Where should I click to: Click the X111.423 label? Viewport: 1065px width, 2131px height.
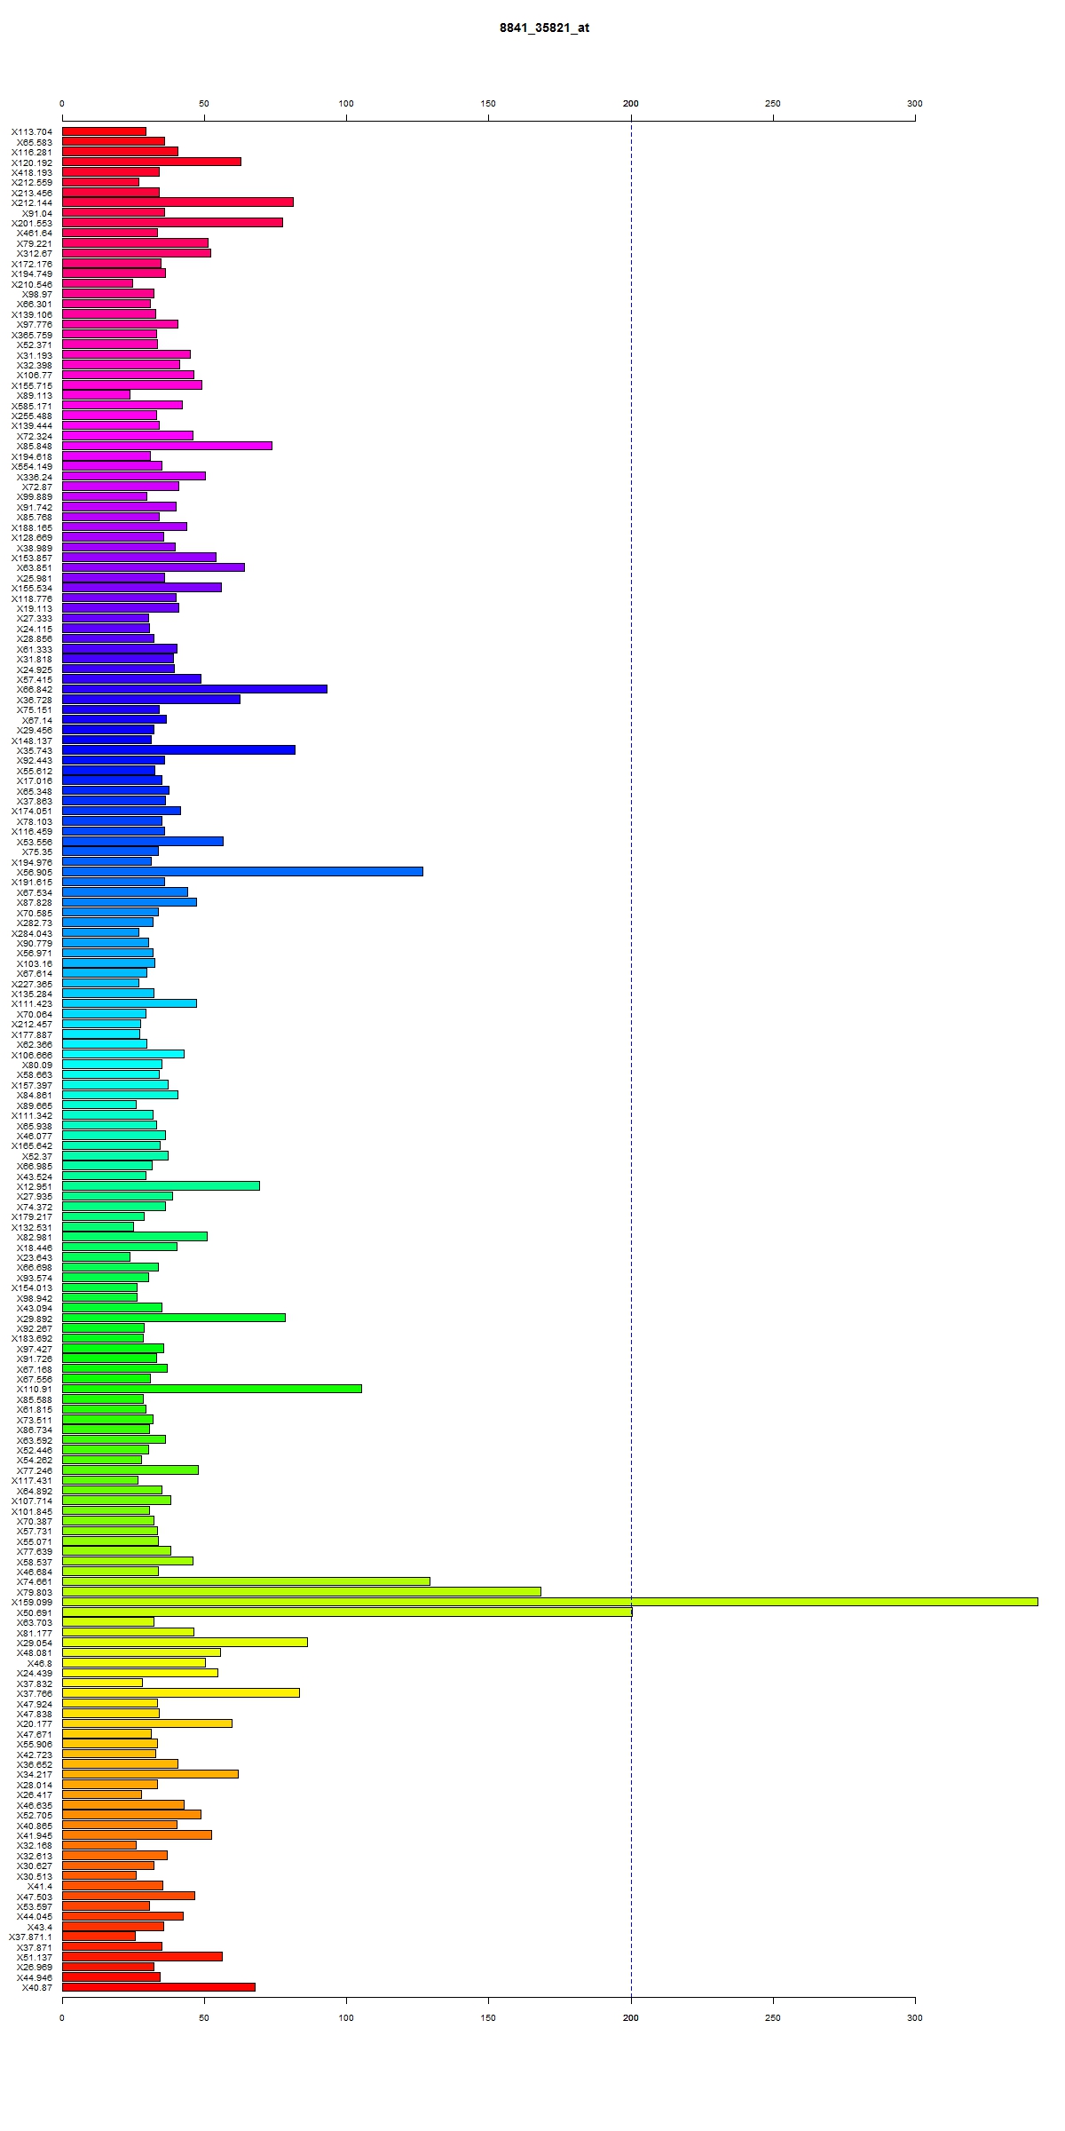point(32,1003)
